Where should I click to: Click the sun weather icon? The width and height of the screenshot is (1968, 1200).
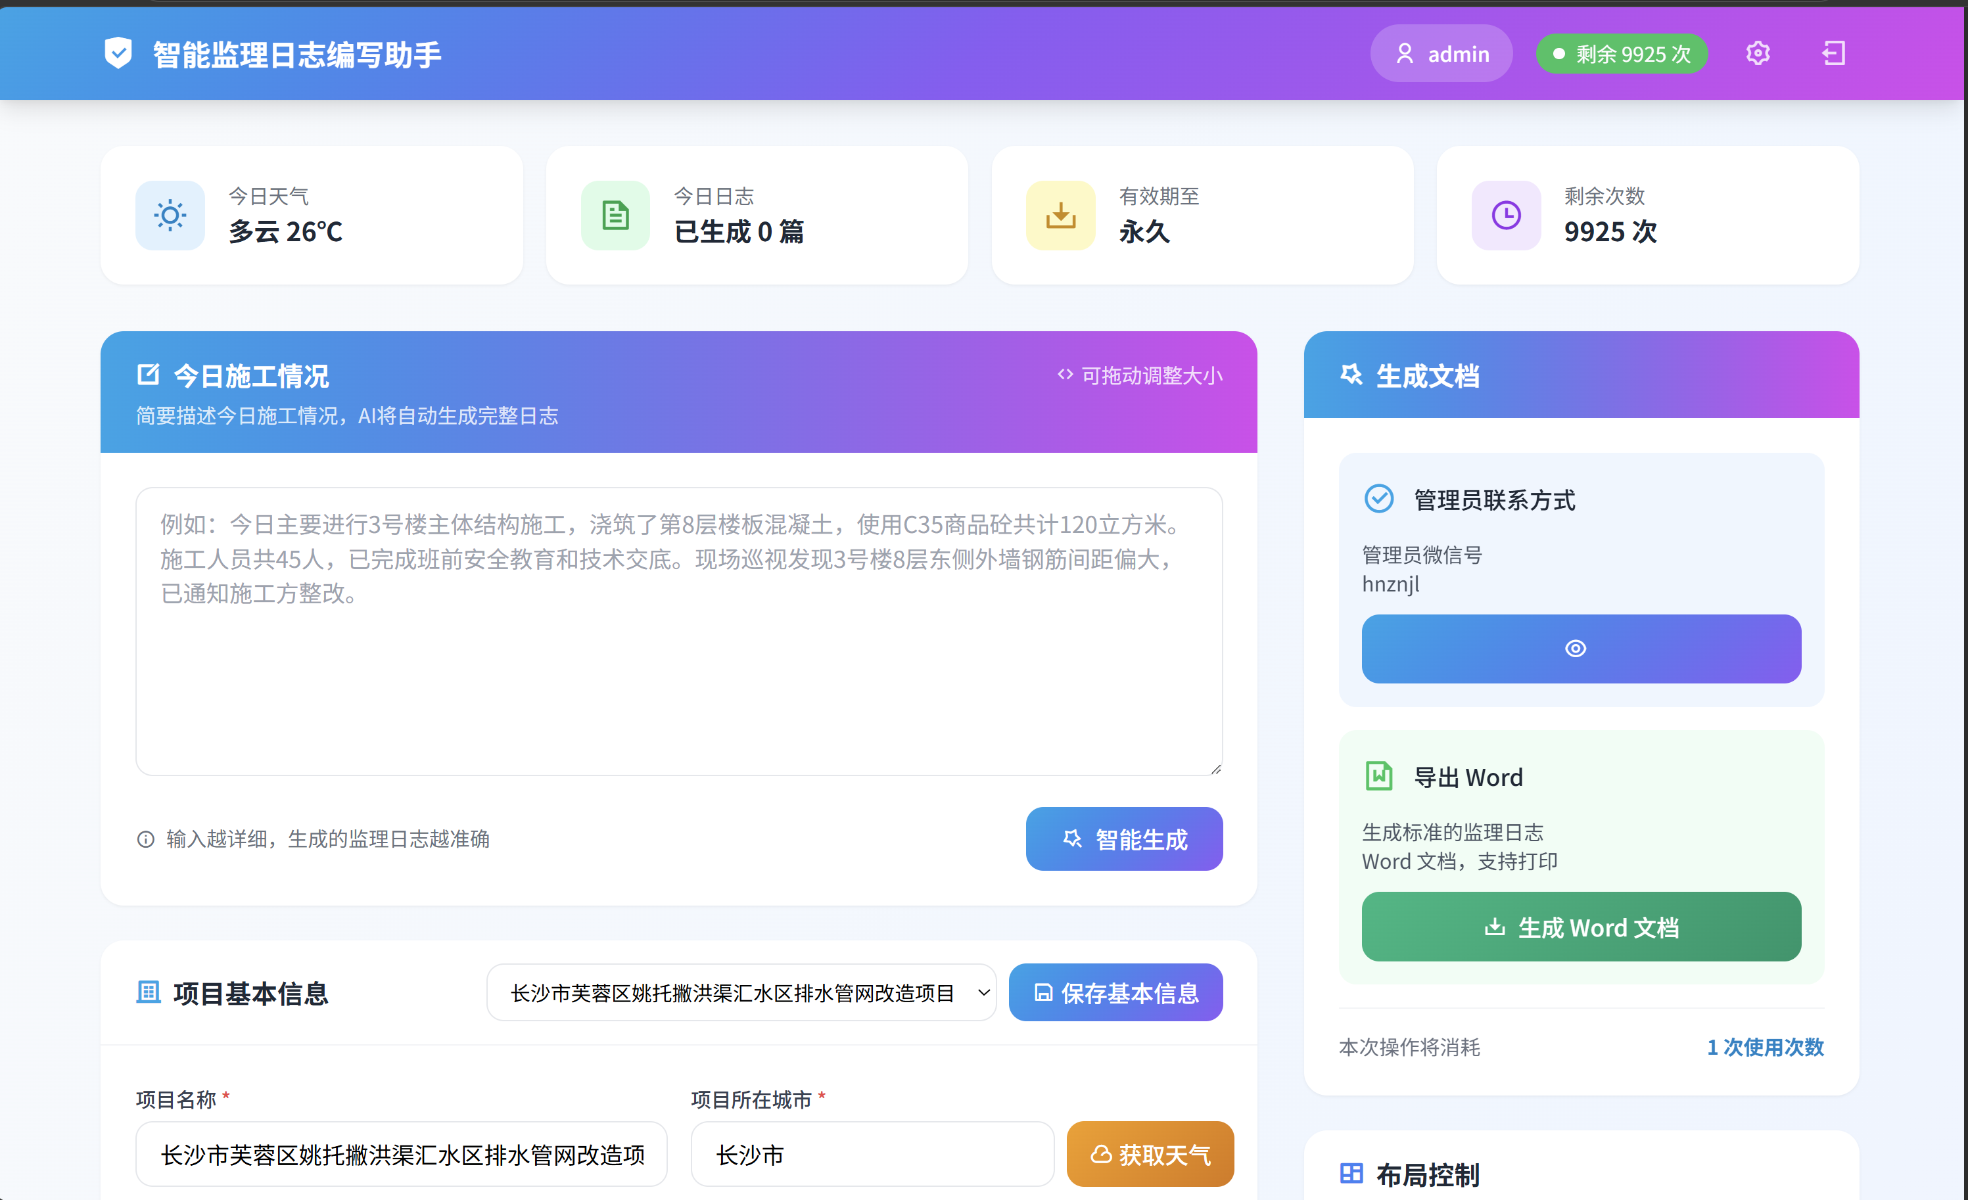[170, 216]
